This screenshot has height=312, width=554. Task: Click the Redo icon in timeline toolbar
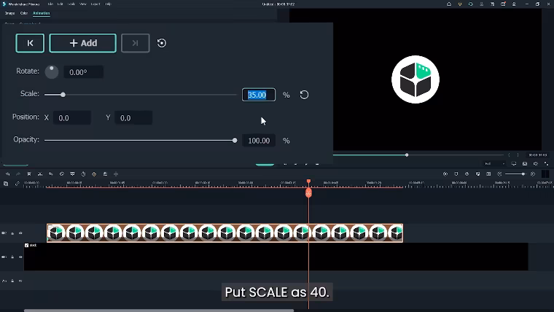coord(18,173)
